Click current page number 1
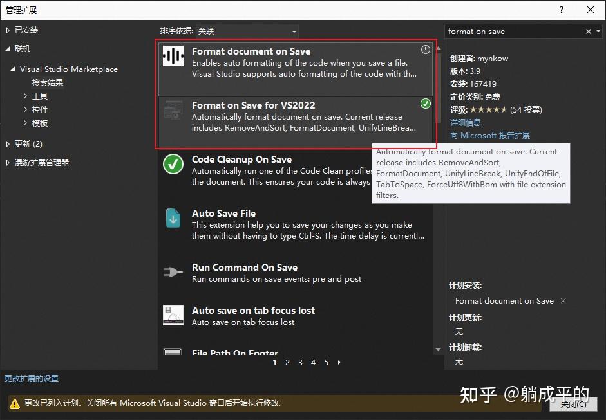Viewport: 606px width, 420px height. pyautogui.click(x=274, y=363)
